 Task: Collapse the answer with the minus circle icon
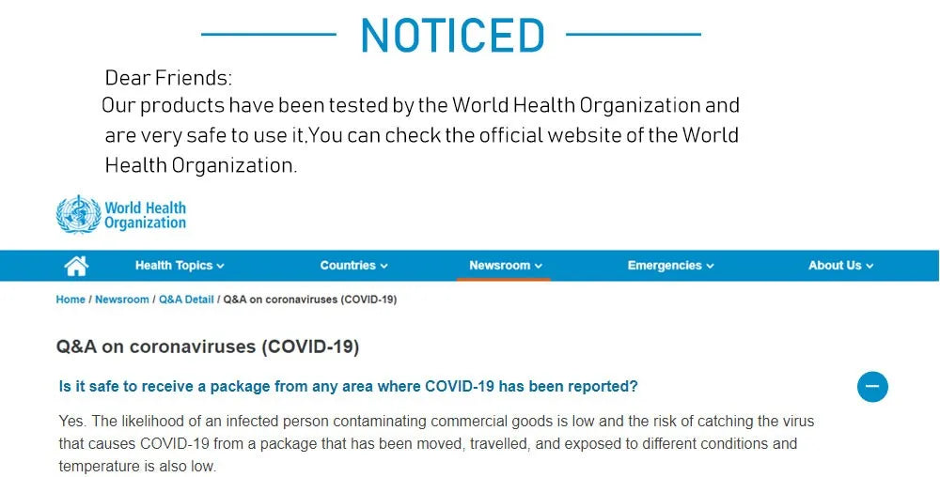872,387
